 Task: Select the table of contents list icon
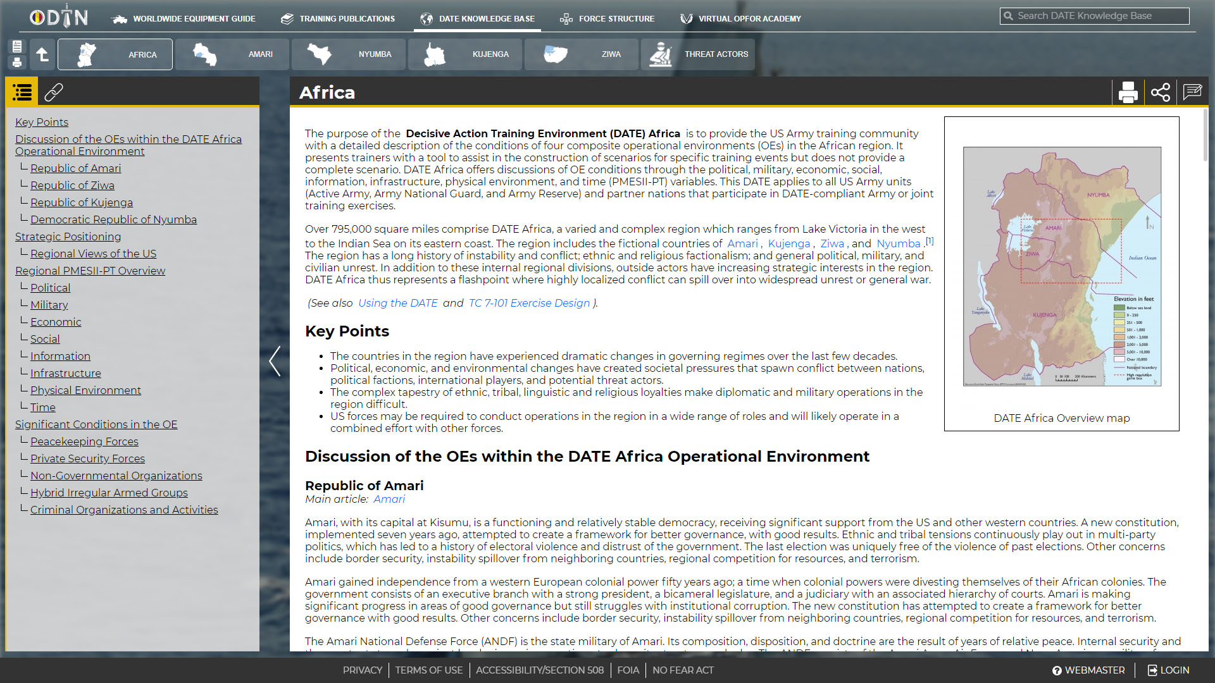(22, 92)
